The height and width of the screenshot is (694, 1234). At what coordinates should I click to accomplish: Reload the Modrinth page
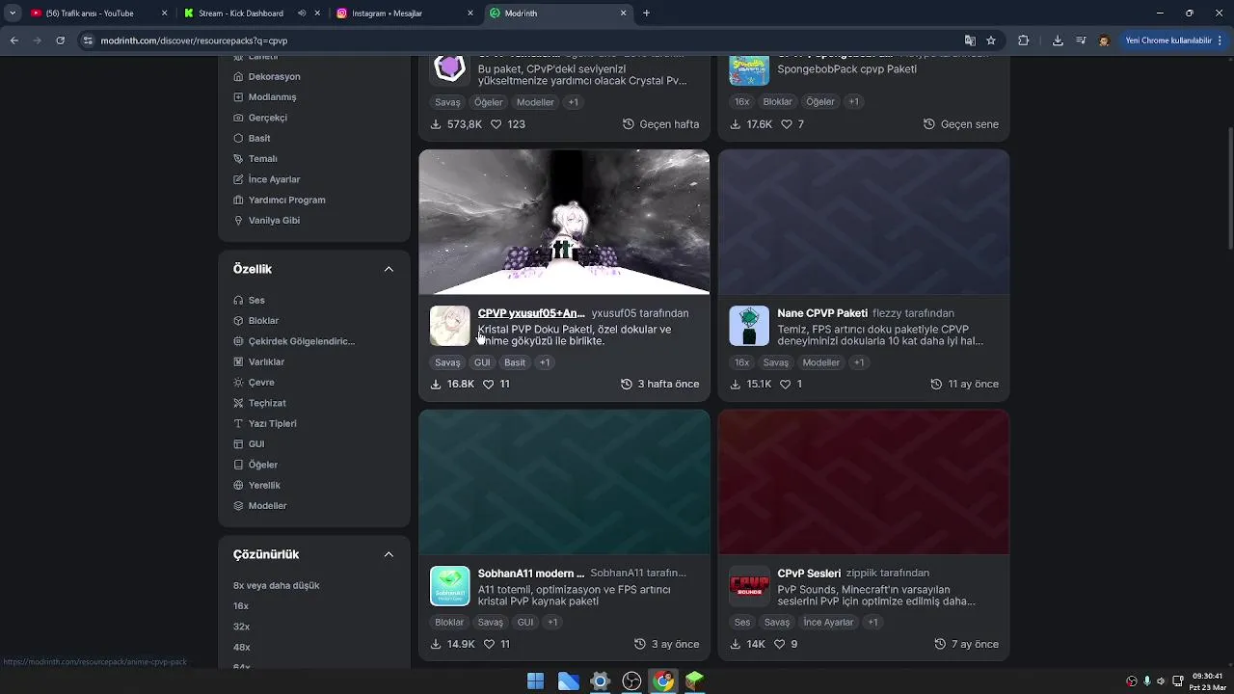60,40
